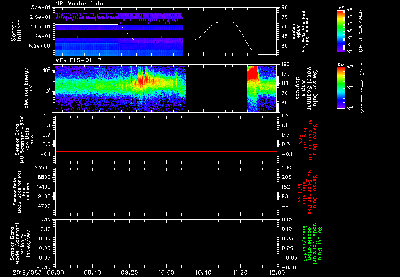Click the 12:00 time tick label
400x277 pixels.
pos(277,272)
